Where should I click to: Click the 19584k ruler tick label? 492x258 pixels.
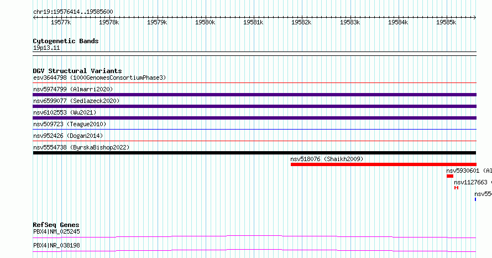click(x=398, y=22)
